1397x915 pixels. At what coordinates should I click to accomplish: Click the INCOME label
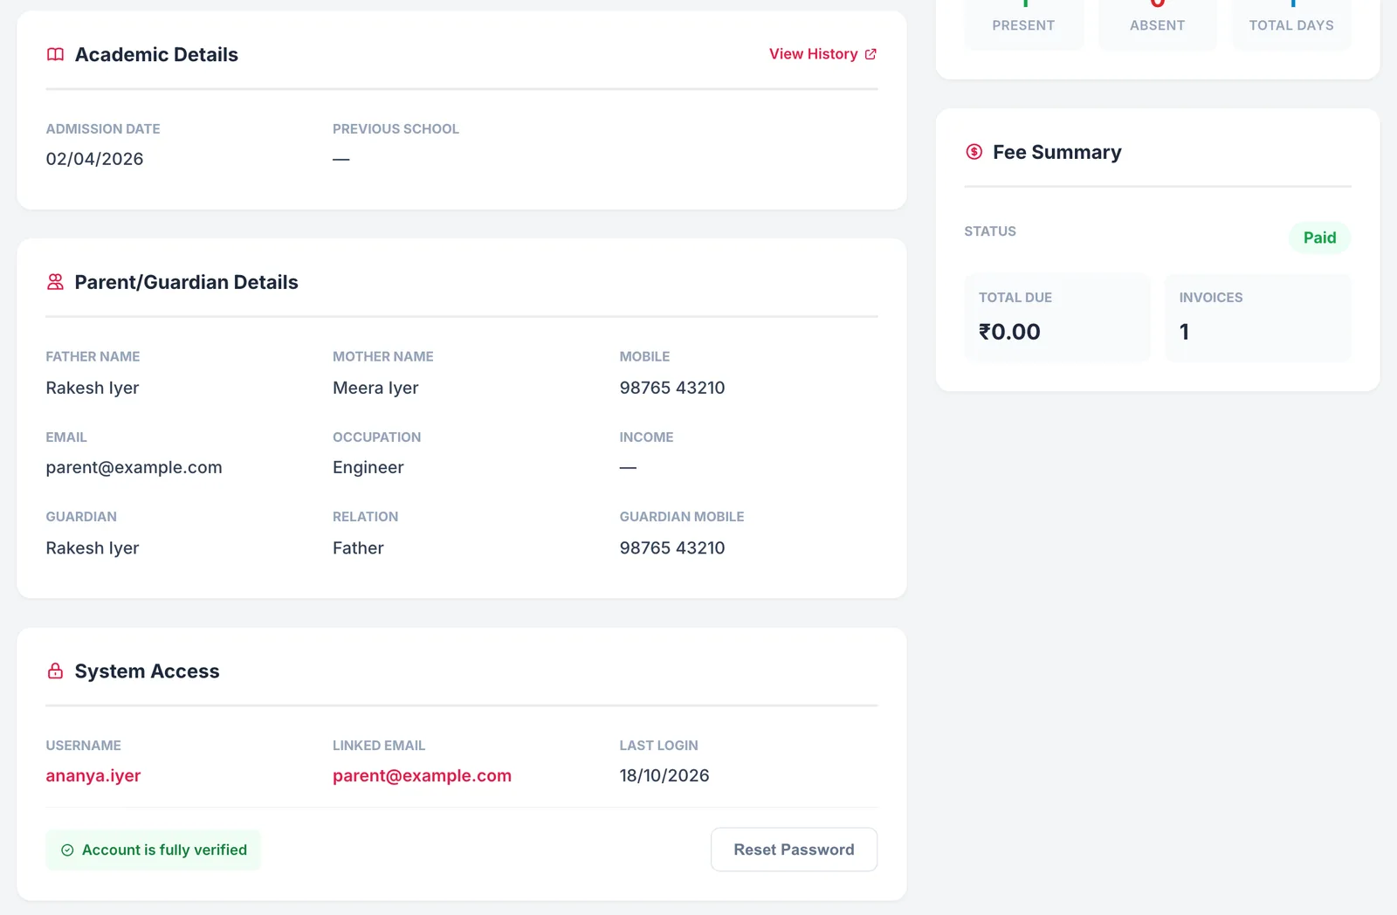[646, 437]
